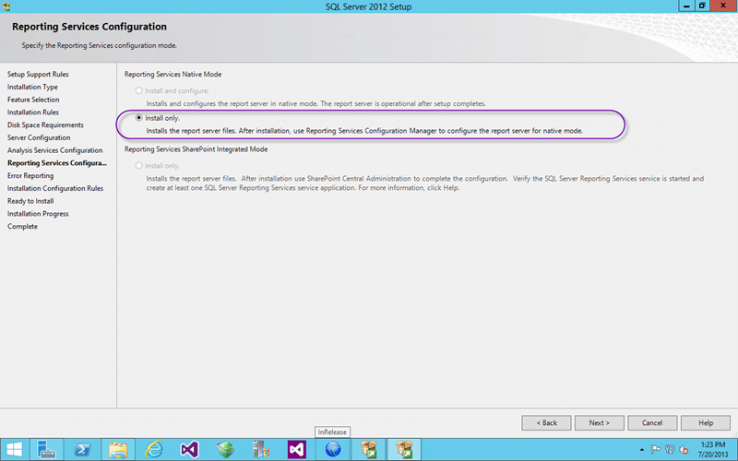This screenshot has width=738, height=461.
Task: Click the 'Ready to Install' step
Action: (x=30, y=201)
